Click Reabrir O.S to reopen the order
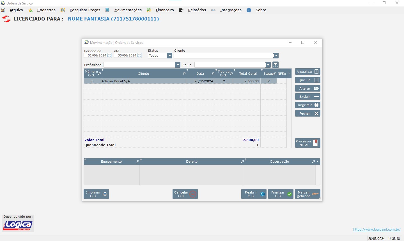The image size is (404, 241). (254, 194)
